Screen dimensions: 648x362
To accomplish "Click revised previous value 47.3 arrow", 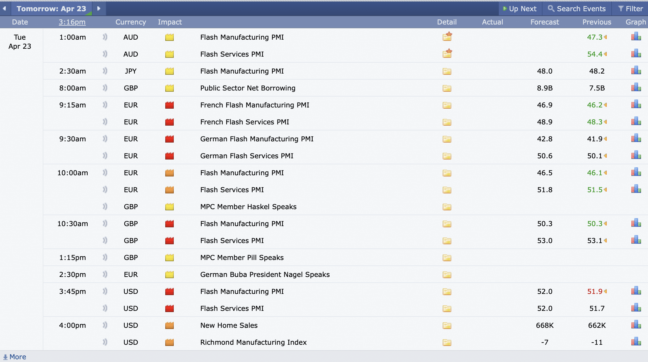I will coord(606,37).
